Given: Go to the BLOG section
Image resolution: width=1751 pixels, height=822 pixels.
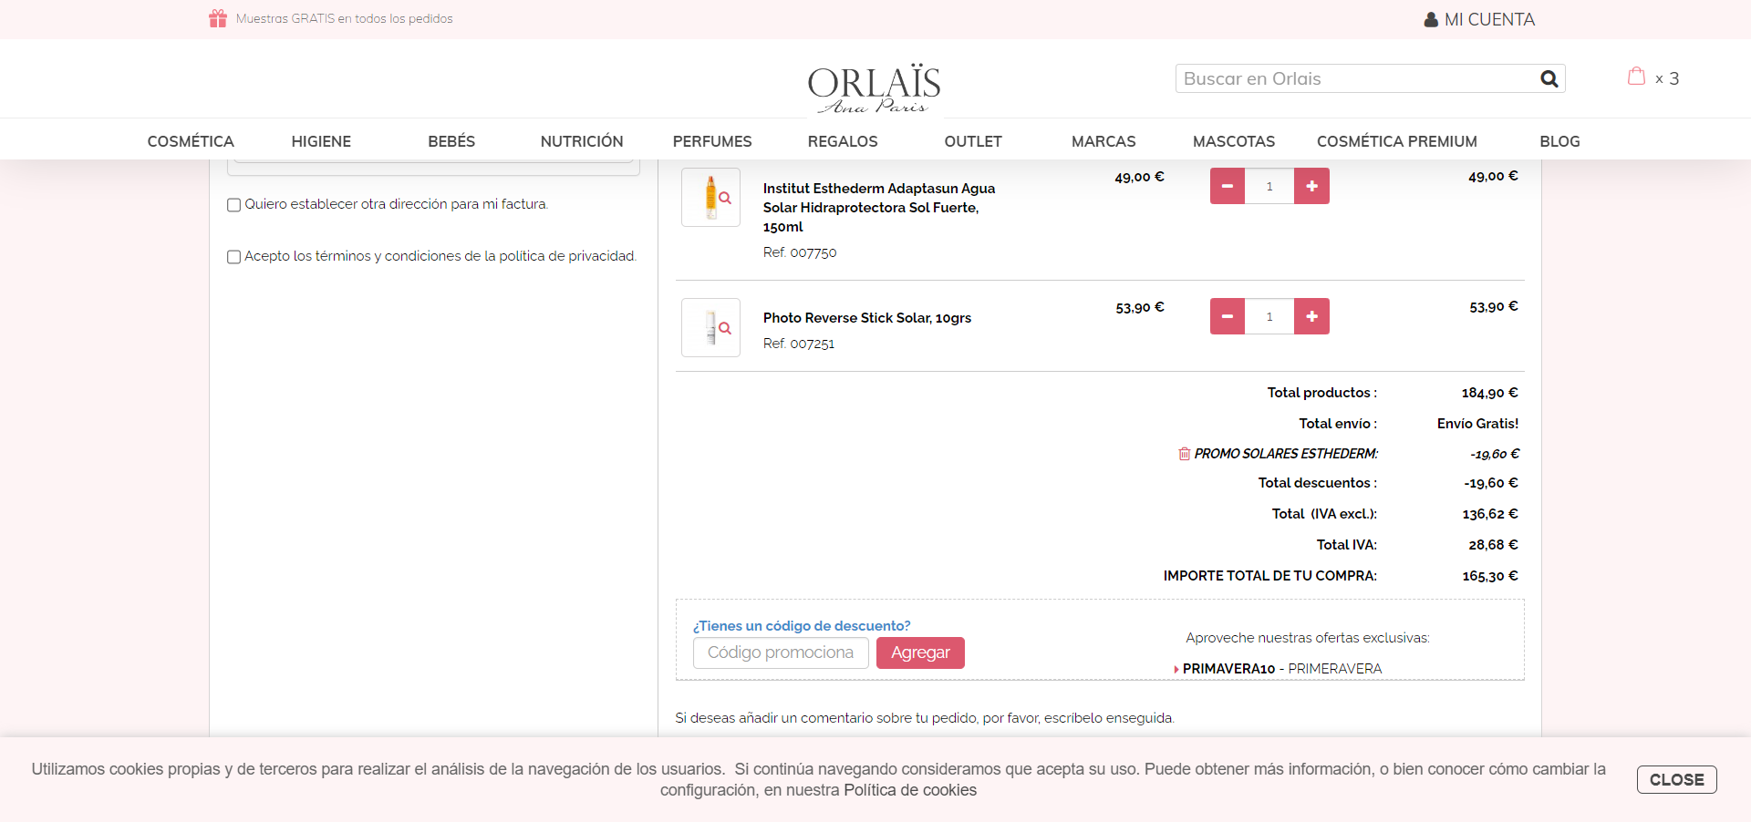Looking at the screenshot, I should pos(1559,141).
